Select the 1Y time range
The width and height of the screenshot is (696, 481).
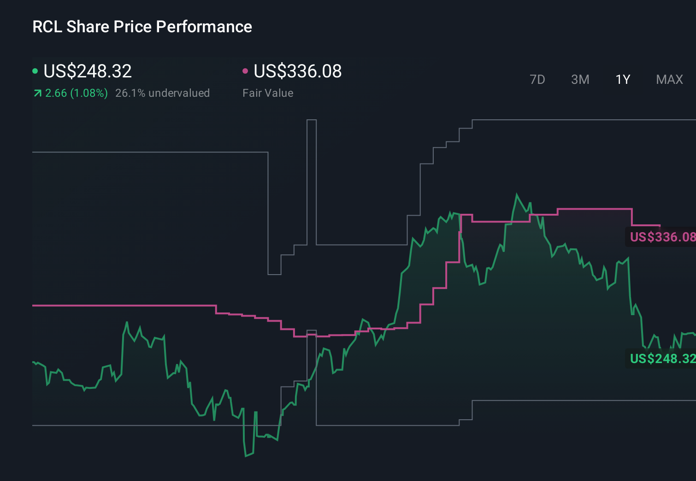tap(623, 80)
